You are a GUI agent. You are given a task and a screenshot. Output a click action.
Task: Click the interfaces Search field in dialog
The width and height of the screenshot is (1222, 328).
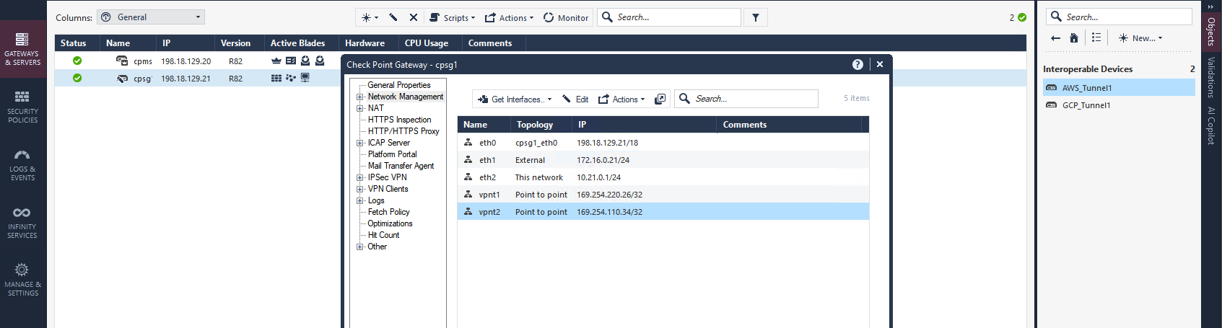751,99
